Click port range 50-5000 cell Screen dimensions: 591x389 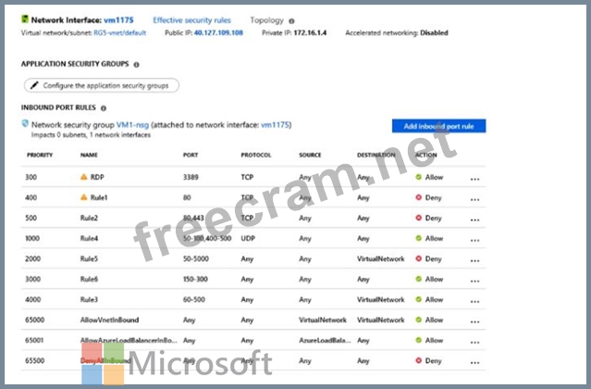pos(196,258)
